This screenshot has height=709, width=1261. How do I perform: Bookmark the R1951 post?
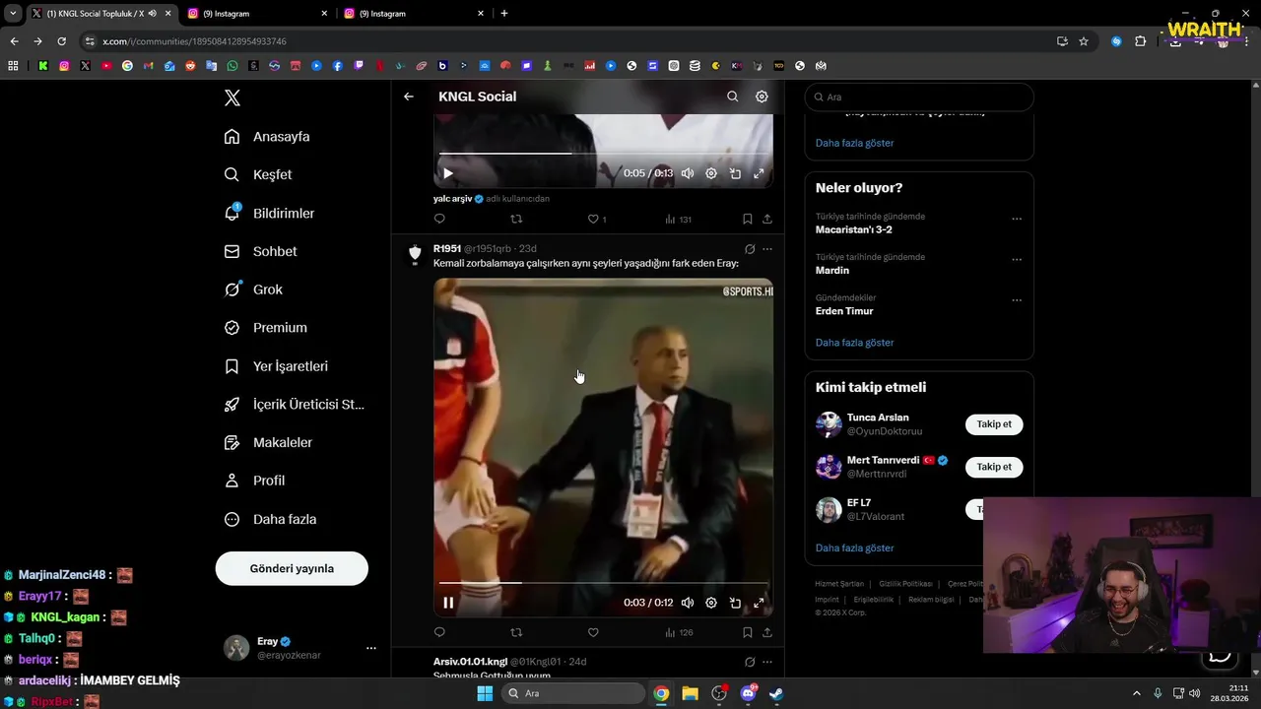[747, 632]
